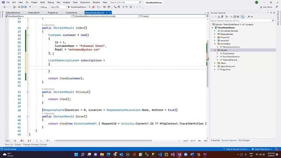The image size is (281, 158).
Task: Click the Search Solution Explorer field
Action: (242, 21)
